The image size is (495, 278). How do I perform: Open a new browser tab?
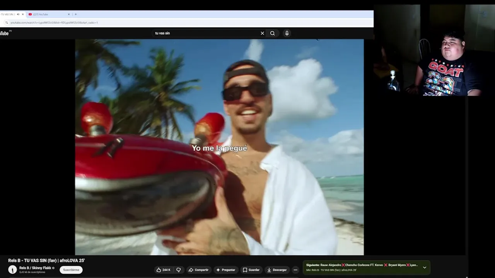pyautogui.click(x=75, y=14)
